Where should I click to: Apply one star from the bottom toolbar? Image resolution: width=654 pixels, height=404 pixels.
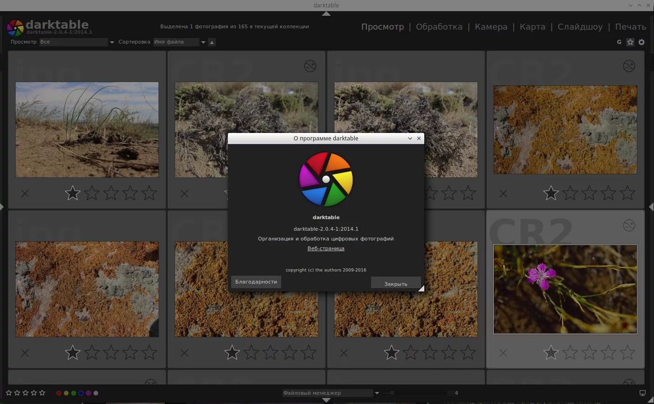coord(9,393)
